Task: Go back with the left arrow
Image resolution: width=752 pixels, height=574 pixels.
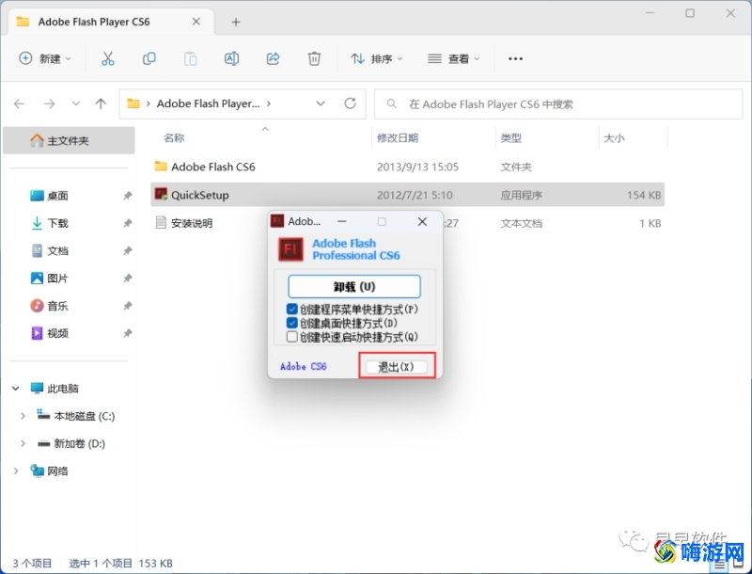Action: [x=19, y=104]
